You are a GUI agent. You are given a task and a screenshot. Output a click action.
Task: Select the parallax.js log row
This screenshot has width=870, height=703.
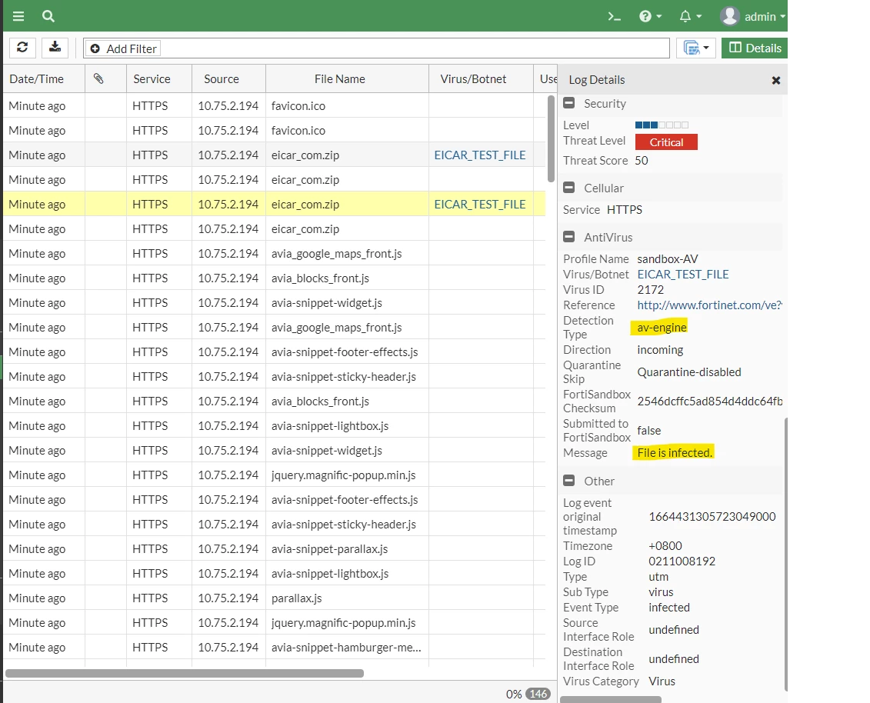(275, 598)
